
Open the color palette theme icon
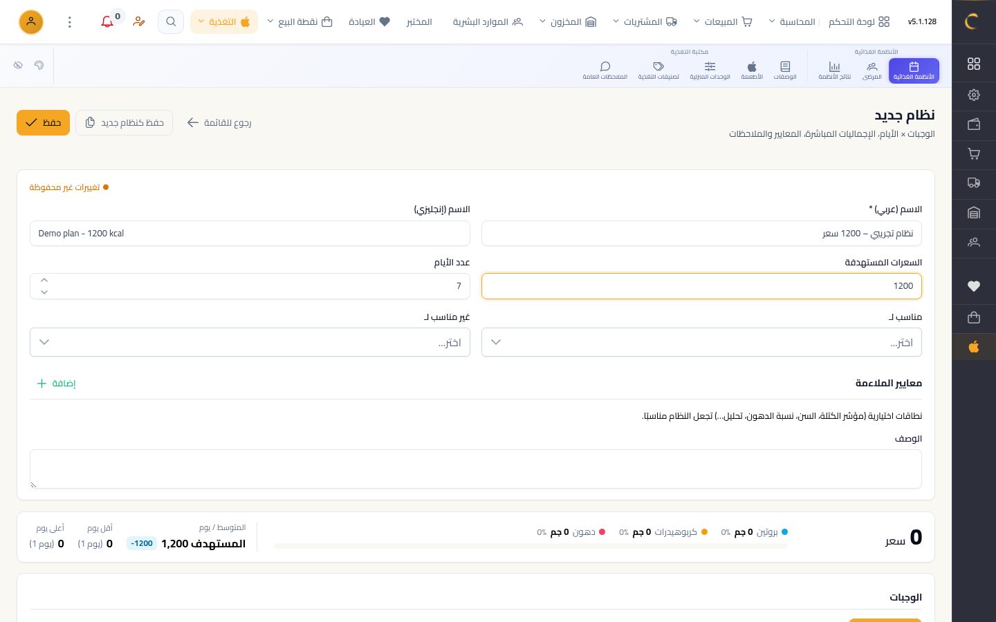coord(39,65)
